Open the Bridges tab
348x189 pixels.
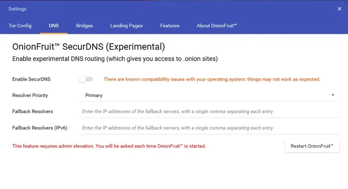click(x=84, y=26)
